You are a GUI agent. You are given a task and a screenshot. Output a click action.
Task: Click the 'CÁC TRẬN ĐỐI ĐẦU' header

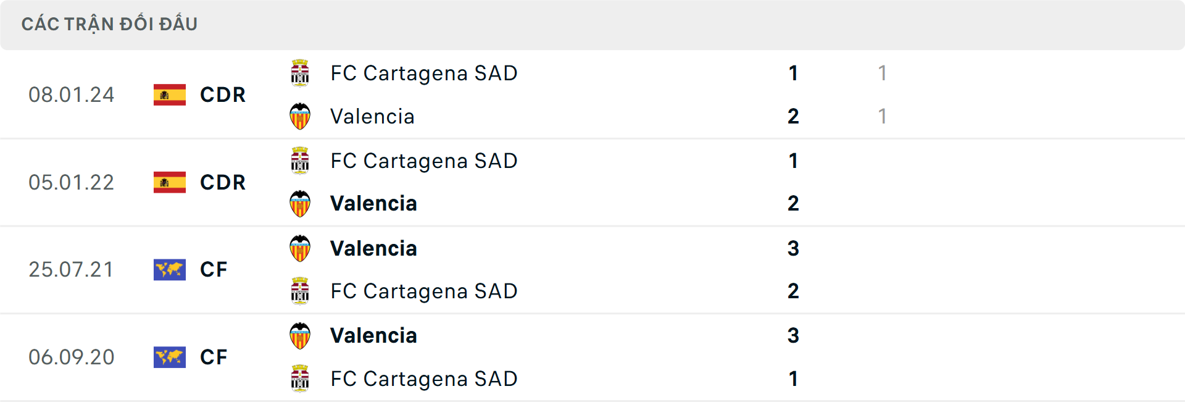(109, 24)
